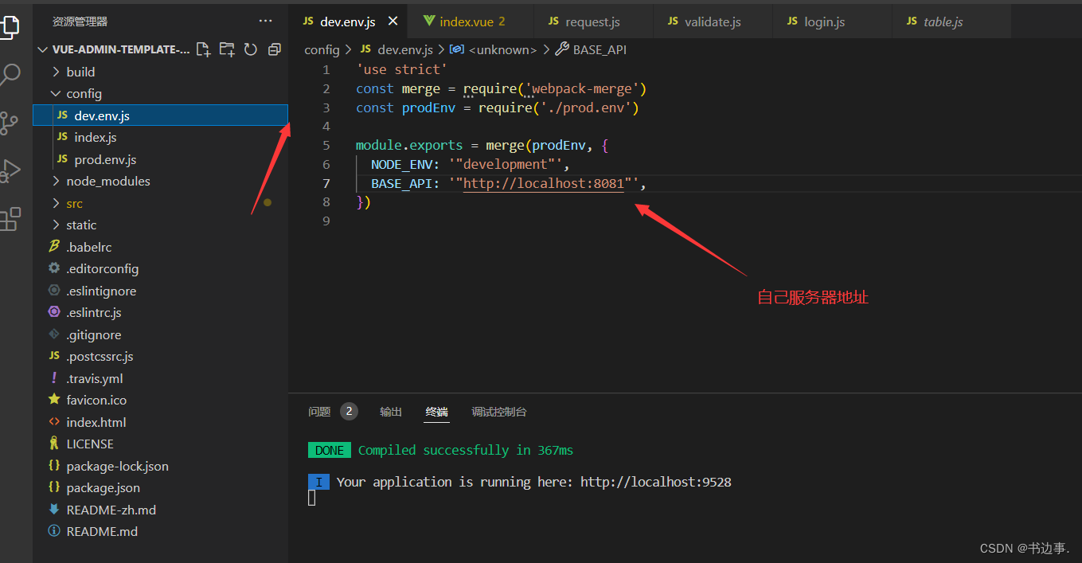Image resolution: width=1082 pixels, height=563 pixels.
Task: Open the Source Control view
Action: coord(10,122)
